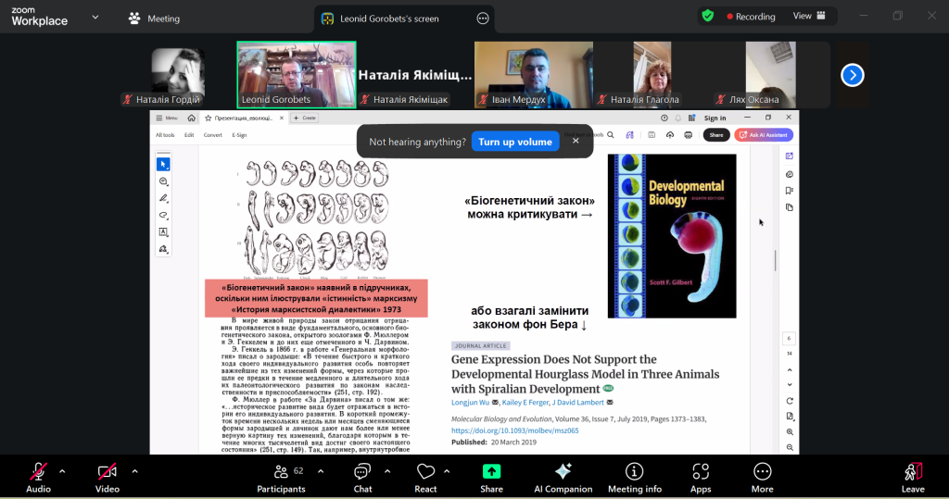Start sharing with green Share button
Image resolution: width=949 pixels, height=499 pixels.
coord(491,476)
